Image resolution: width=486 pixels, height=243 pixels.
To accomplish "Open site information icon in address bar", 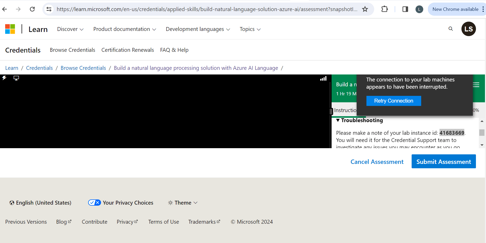I will pyautogui.click(x=49, y=9).
